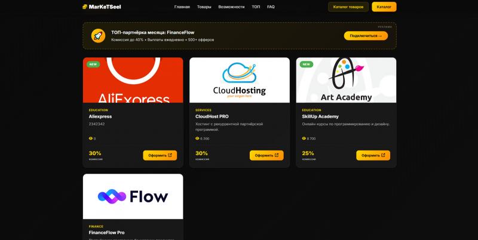
Task: Click the Каталог товаров outlined button
Action: 348,7
